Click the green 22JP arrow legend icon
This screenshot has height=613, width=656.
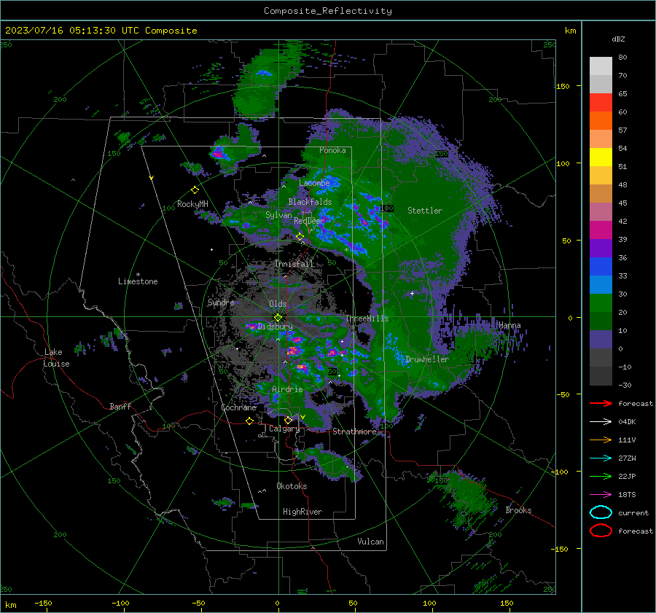601,476
